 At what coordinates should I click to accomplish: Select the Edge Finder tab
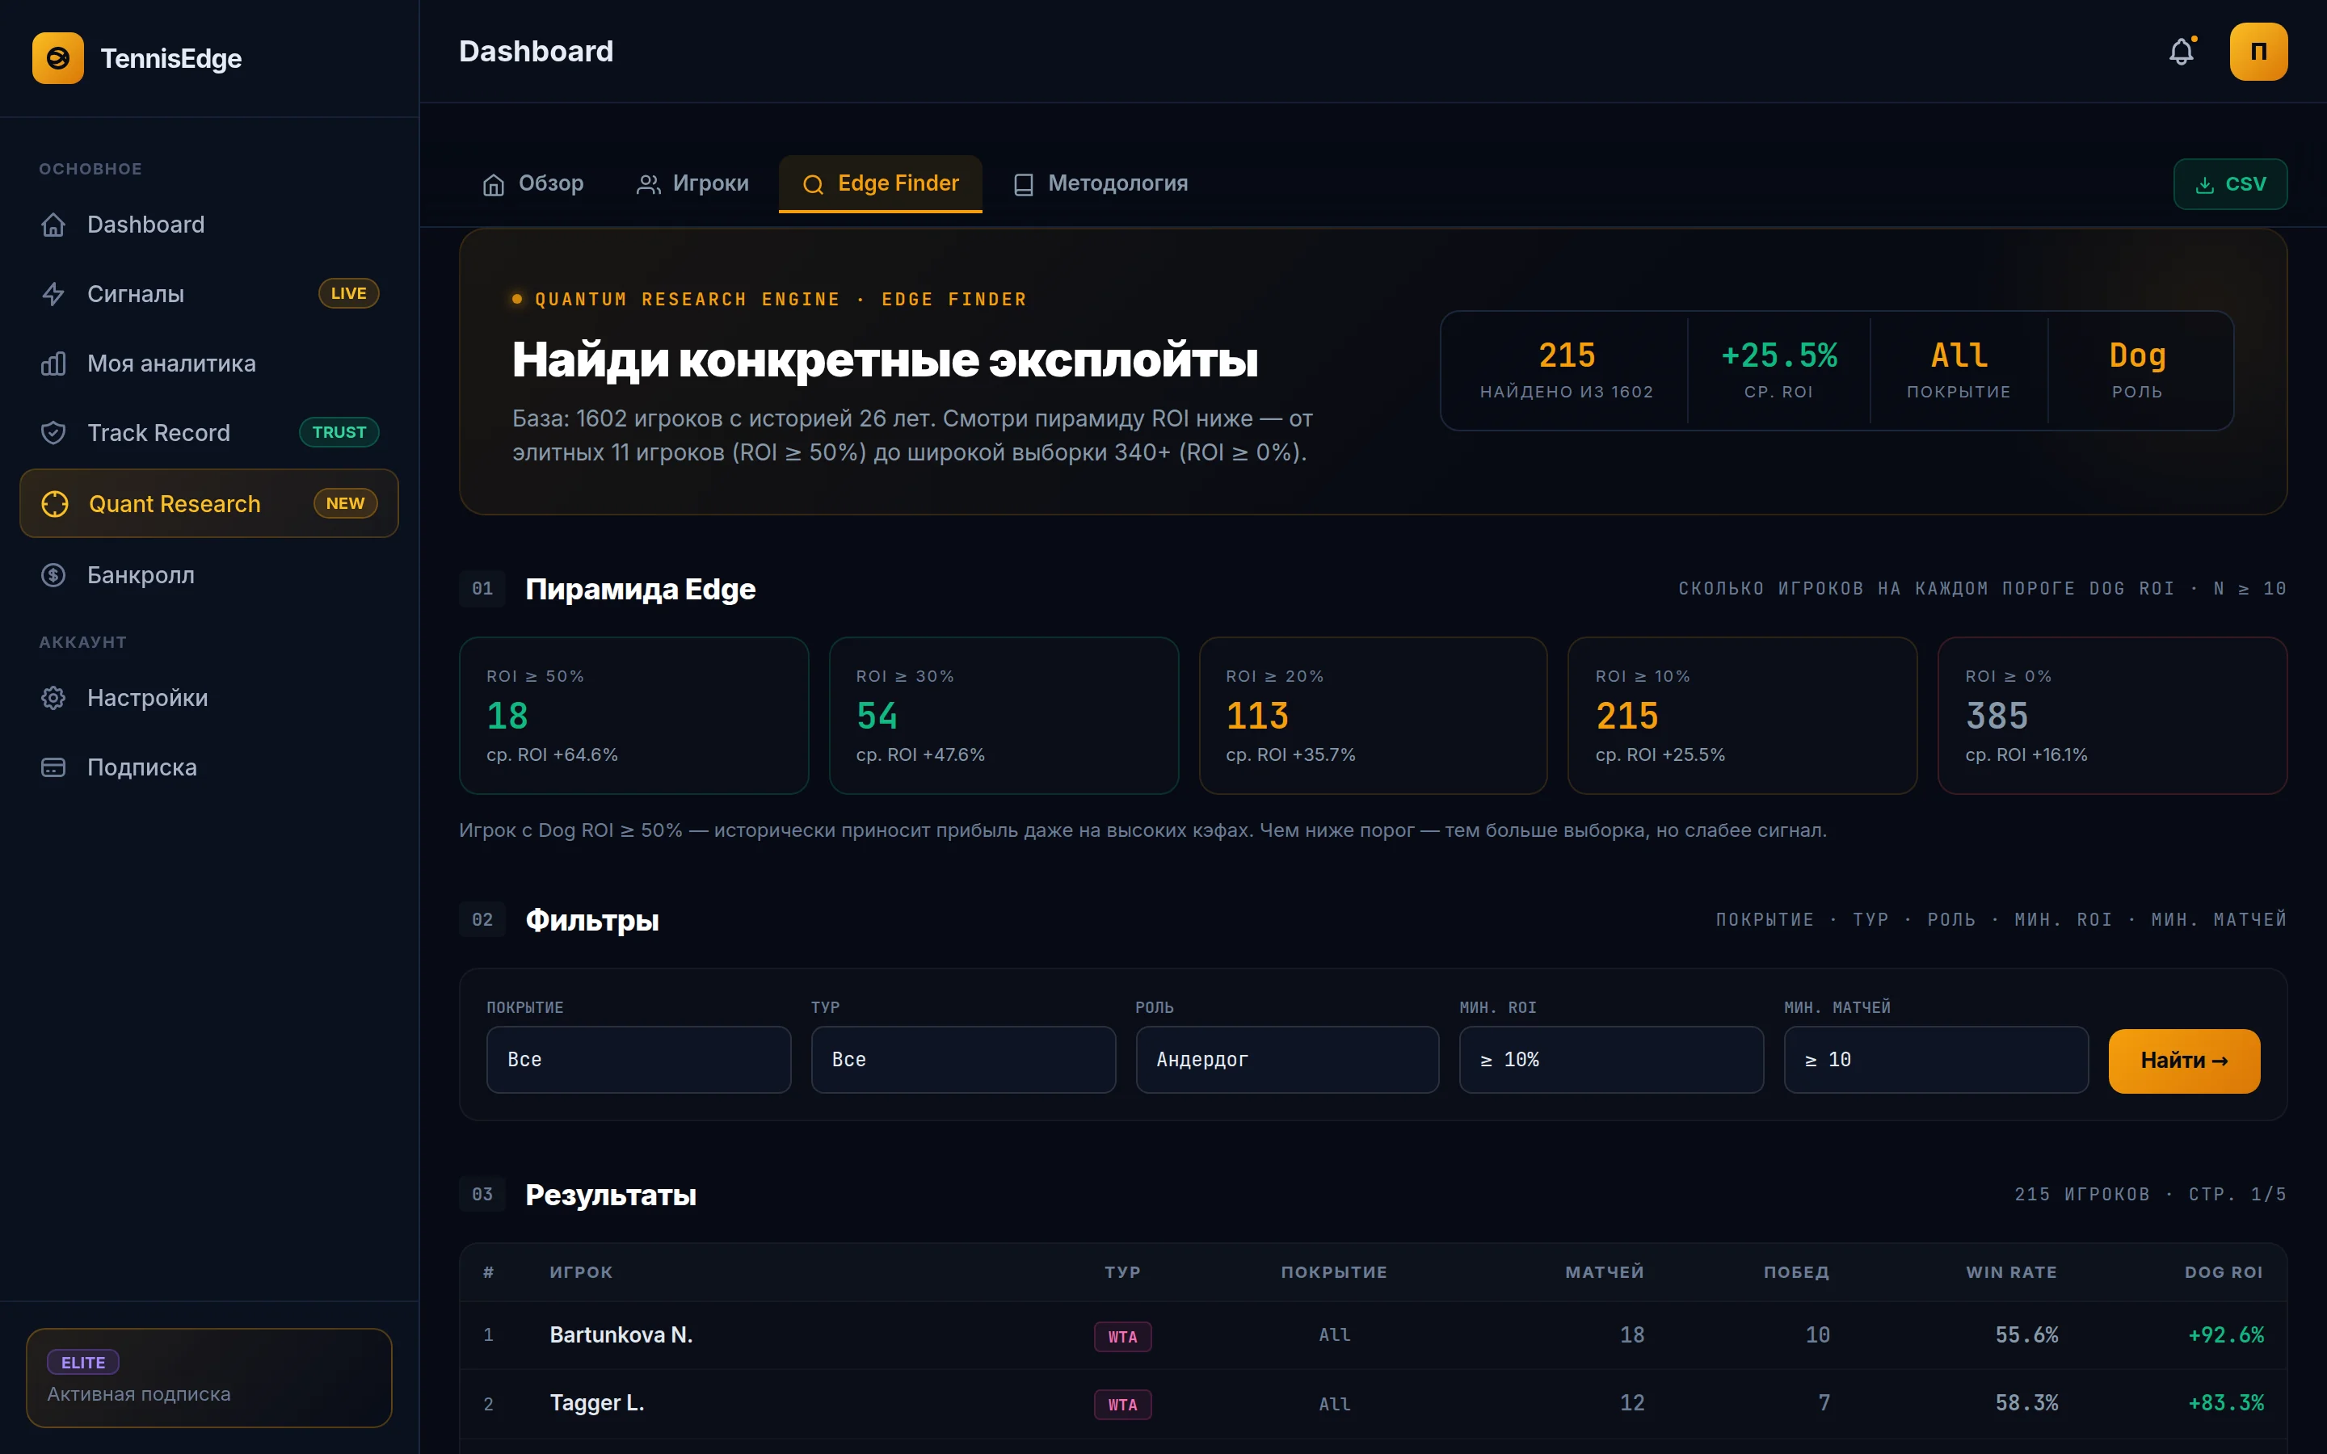(880, 183)
